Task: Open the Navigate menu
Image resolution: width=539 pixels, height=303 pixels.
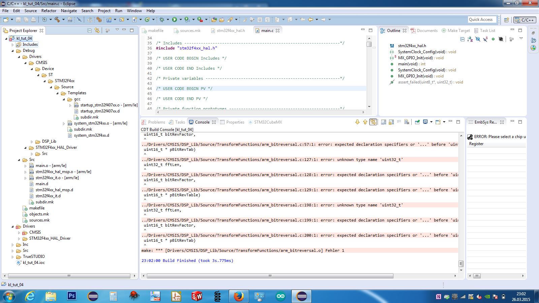Action: [x=69, y=11]
